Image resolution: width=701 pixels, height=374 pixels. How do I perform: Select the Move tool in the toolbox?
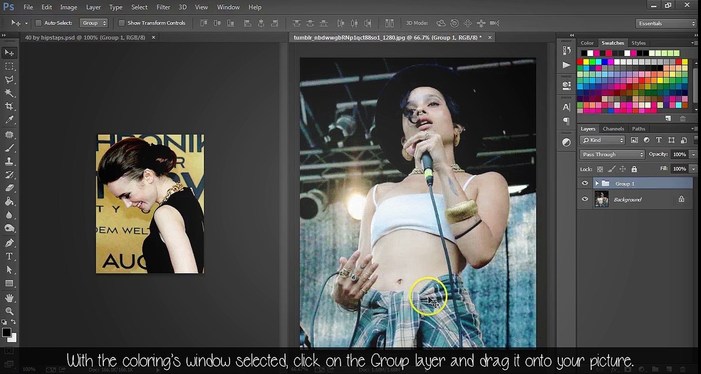(x=9, y=52)
